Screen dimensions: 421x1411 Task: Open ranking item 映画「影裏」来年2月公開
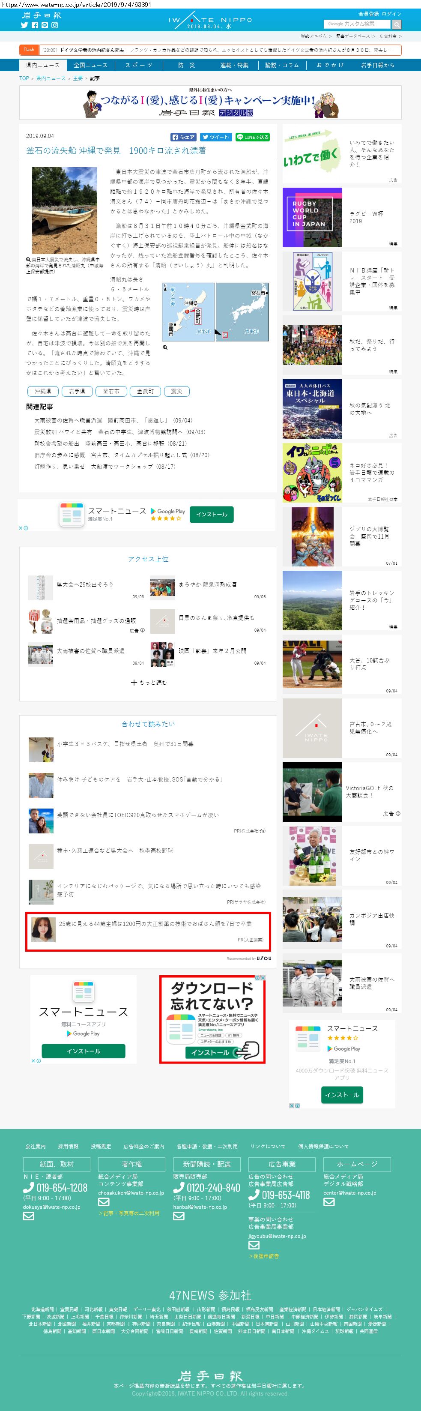(x=212, y=651)
